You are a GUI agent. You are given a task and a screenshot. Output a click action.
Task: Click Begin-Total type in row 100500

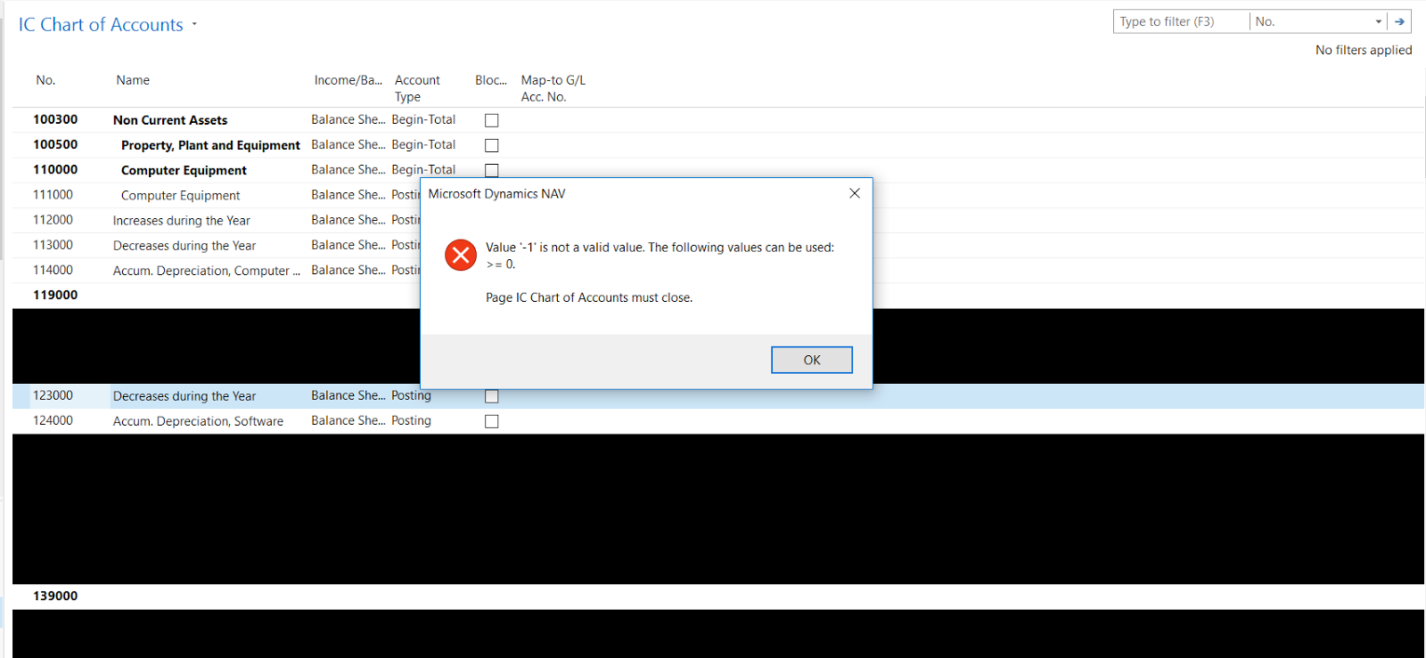(423, 144)
